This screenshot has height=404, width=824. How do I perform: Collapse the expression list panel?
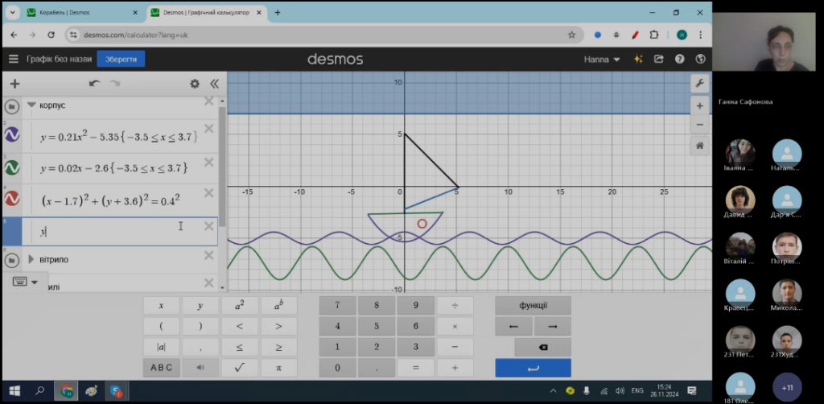[214, 84]
